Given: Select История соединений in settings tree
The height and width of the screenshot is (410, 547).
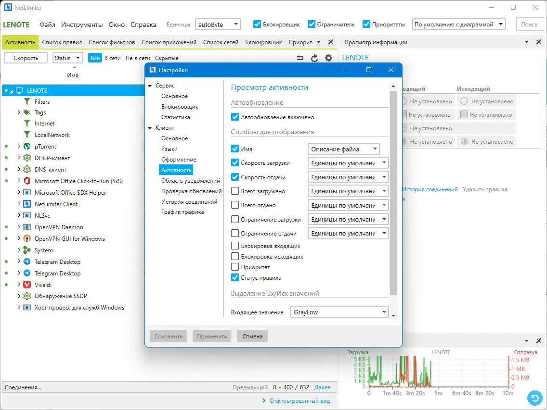Looking at the screenshot, I should click(189, 202).
